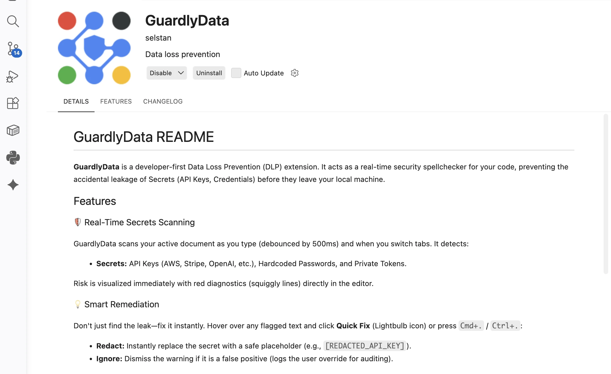
Task: Select the Details tab
Action: (76, 101)
